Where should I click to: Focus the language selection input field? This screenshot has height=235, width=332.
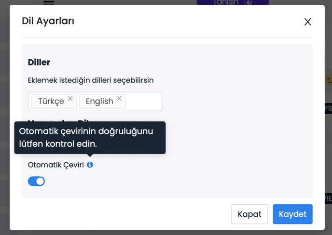click(x=143, y=102)
